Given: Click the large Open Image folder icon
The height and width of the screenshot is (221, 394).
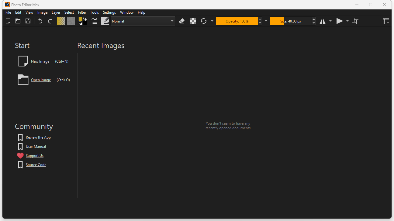Looking at the screenshot, I should [x=23, y=80].
